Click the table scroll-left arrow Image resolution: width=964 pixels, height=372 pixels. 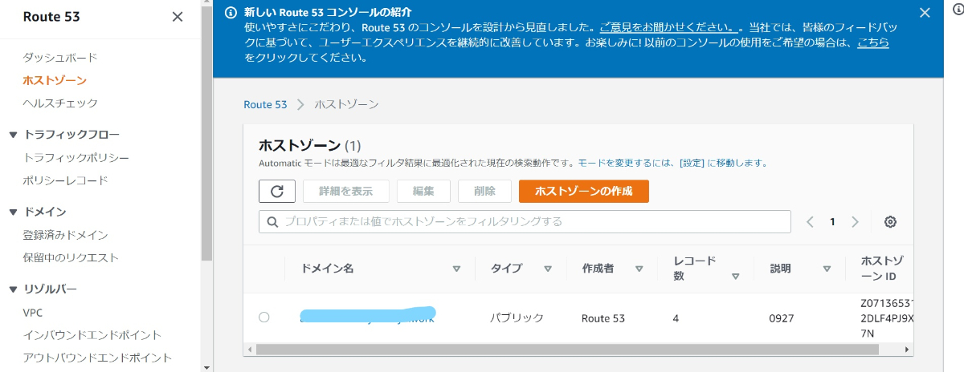(249, 350)
